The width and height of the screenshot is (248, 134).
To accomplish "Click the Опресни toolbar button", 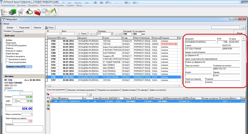I will [x=37, y=27].
